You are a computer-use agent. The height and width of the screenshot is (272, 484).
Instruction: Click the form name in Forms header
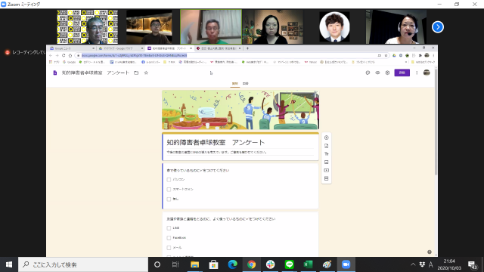tap(95, 73)
